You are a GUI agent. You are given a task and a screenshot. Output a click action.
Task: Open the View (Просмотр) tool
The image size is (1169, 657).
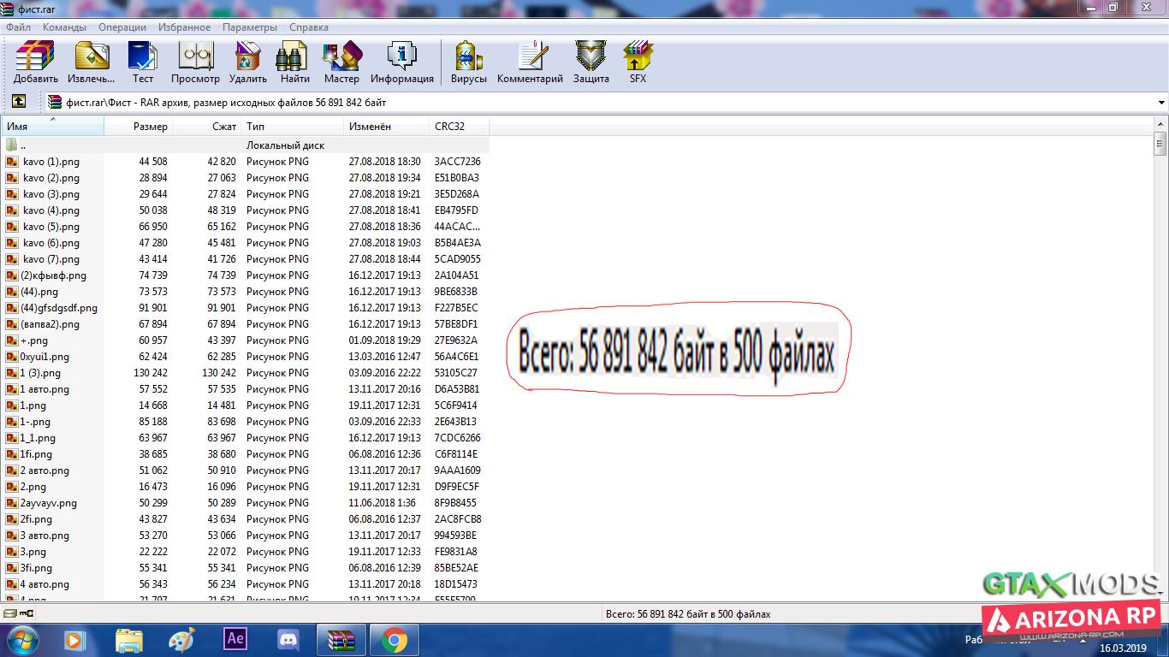[195, 62]
